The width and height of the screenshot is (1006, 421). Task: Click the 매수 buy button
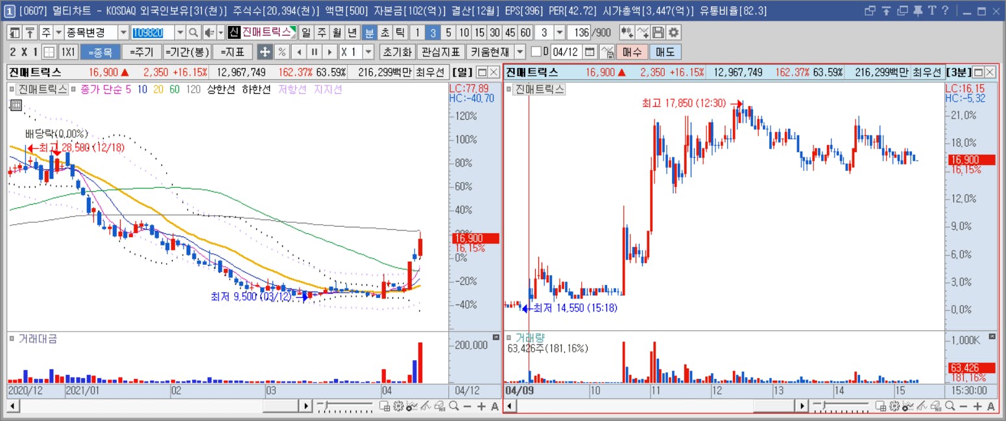point(632,52)
